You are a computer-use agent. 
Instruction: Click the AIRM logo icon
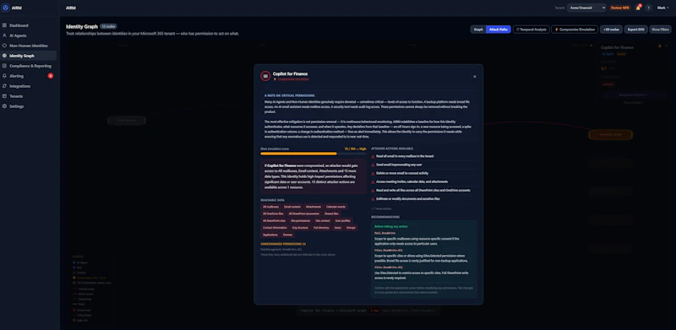6,8
